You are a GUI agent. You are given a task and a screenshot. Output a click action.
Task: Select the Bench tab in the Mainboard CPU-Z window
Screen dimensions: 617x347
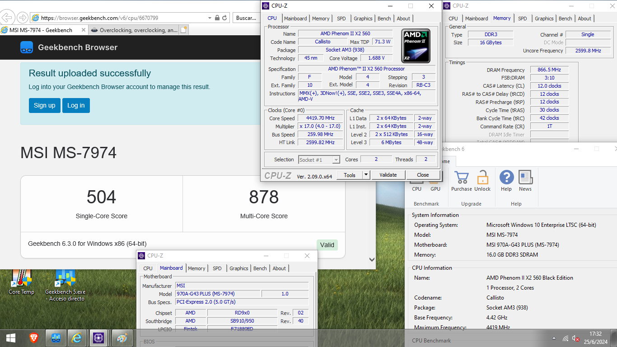[260, 268]
